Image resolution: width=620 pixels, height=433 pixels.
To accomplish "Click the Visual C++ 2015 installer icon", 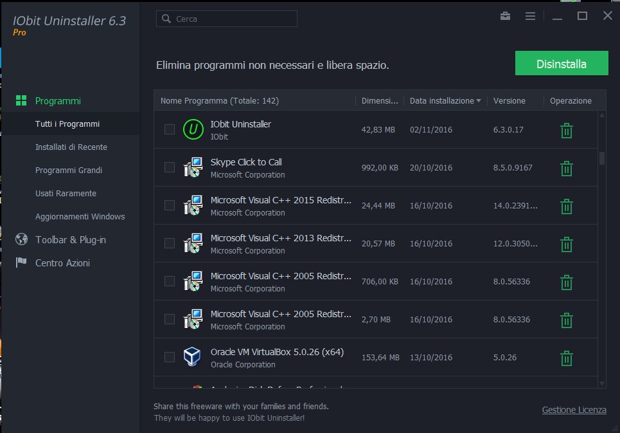I will pos(193,205).
